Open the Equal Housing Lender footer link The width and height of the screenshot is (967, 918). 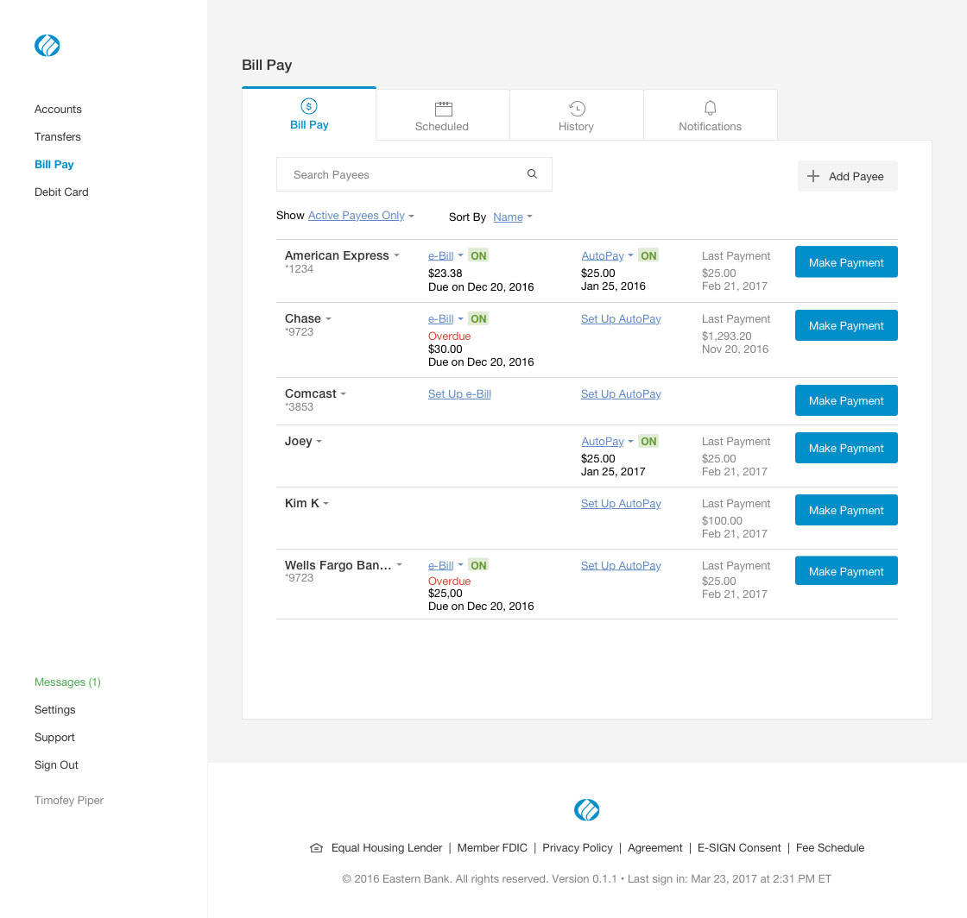click(x=387, y=848)
